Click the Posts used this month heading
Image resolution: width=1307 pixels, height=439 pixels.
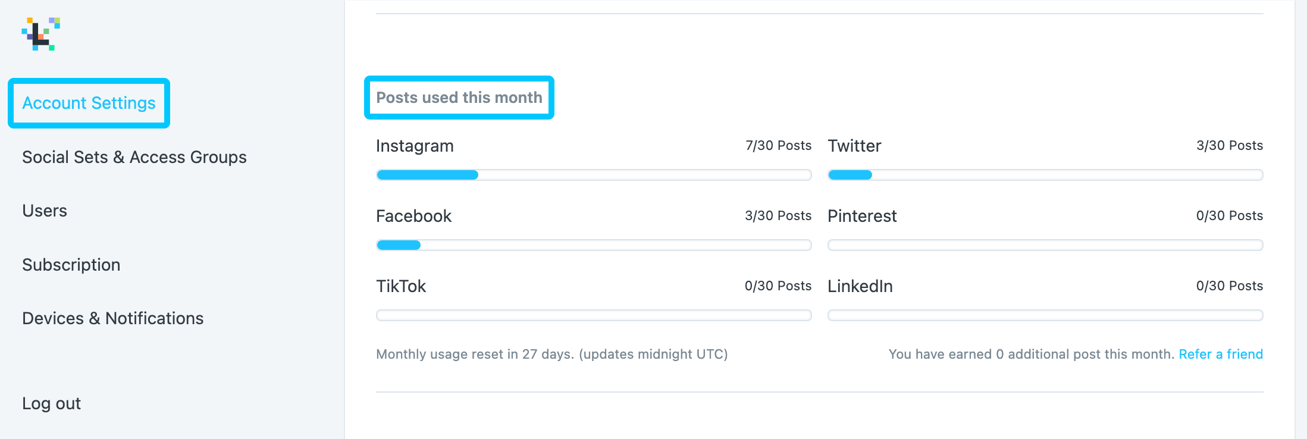point(459,98)
